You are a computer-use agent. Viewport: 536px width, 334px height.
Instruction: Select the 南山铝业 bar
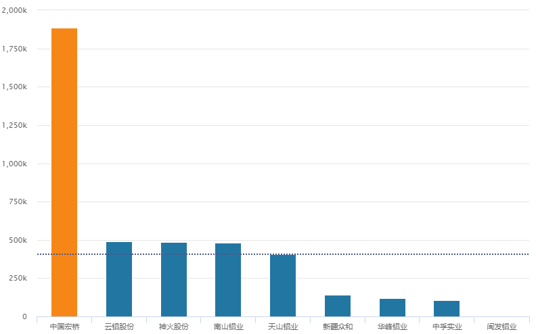pyautogui.click(x=228, y=280)
